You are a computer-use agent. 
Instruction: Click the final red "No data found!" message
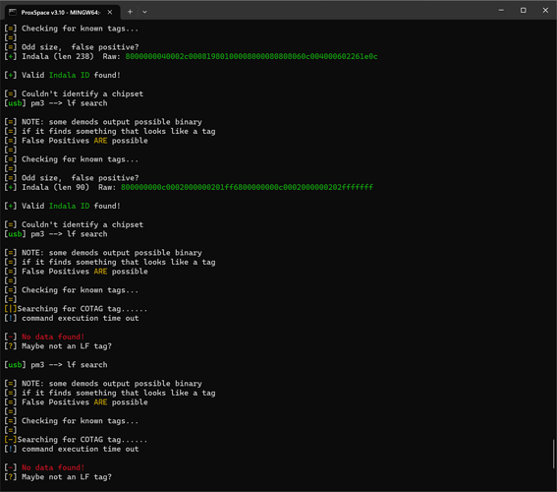pos(53,467)
